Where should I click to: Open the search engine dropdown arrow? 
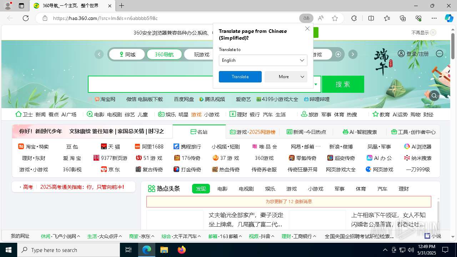[x=316, y=85]
